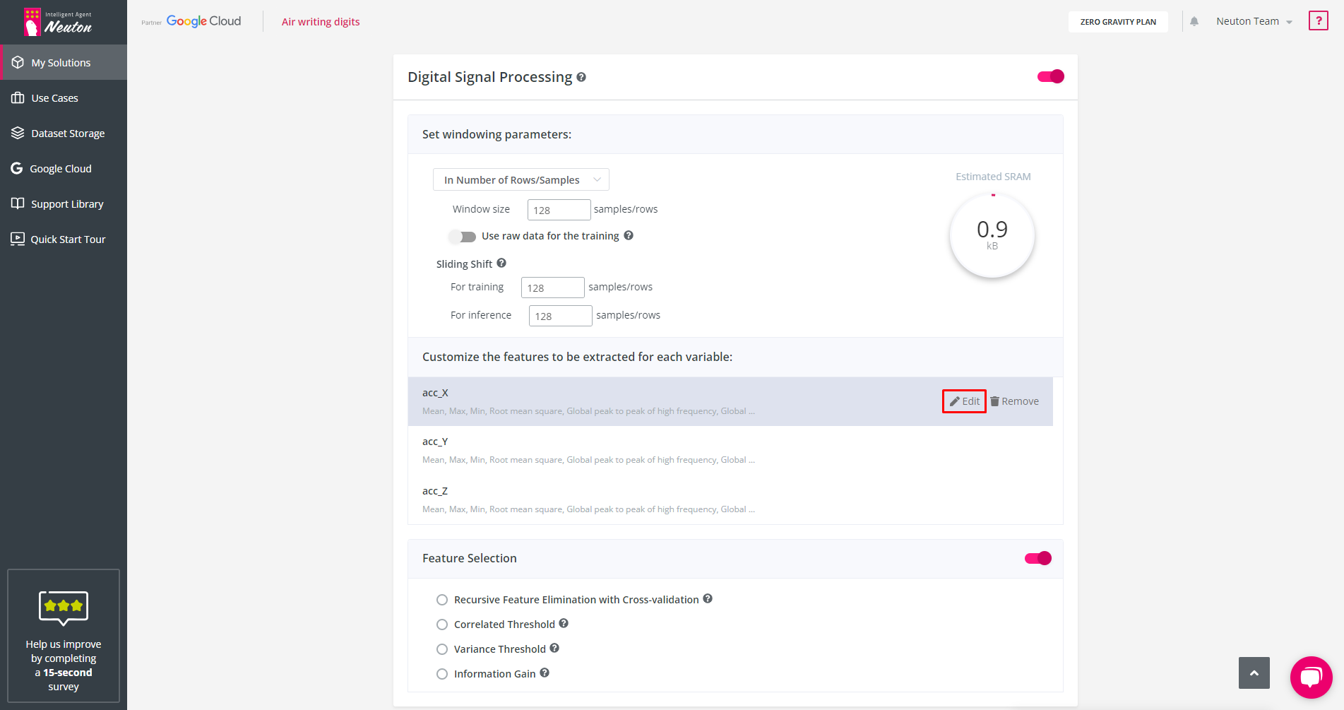The image size is (1344, 710).
Task: Click the Support Library book icon
Action: (x=18, y=203)
